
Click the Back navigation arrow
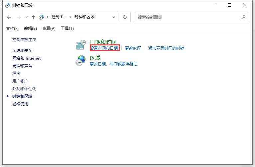(9, 17)
